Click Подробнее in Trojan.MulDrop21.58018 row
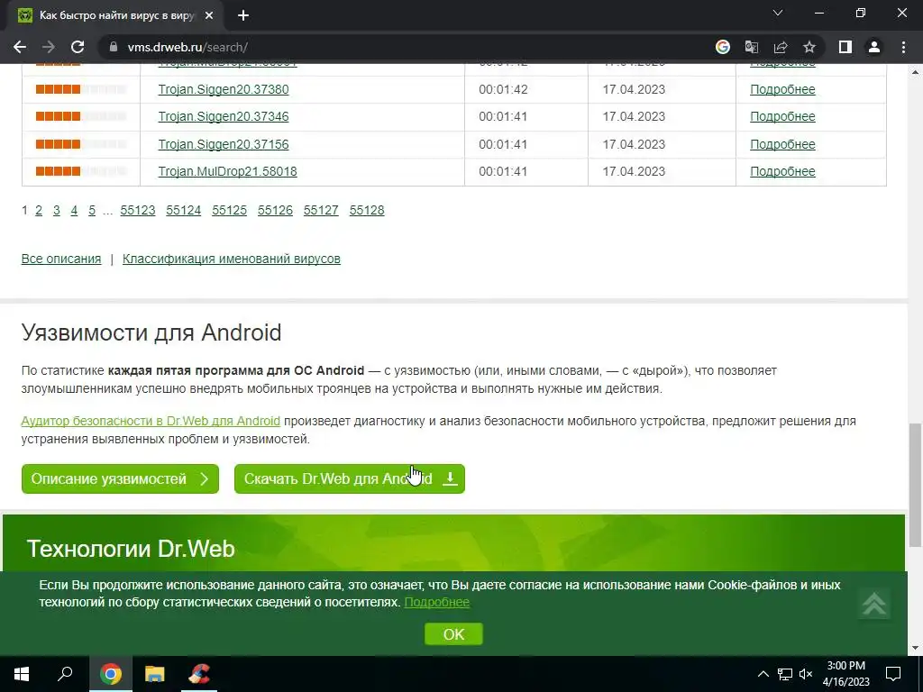This screenshot has height=692, width=923. [782, 171]
